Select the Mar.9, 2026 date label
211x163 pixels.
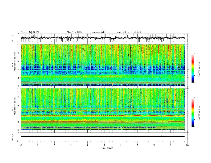74,32
